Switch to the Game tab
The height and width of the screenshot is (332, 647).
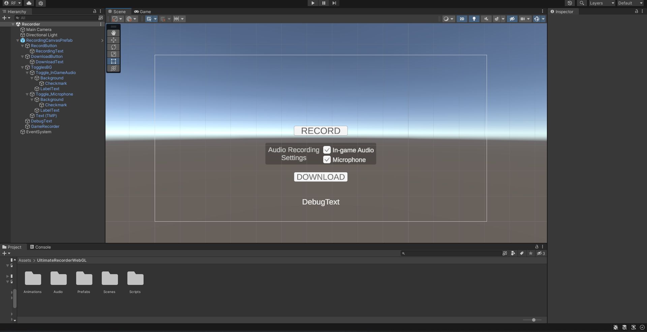pos(143,11)
